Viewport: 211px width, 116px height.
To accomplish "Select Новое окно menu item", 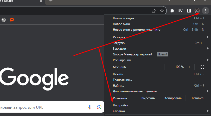I will pos(158,24).
